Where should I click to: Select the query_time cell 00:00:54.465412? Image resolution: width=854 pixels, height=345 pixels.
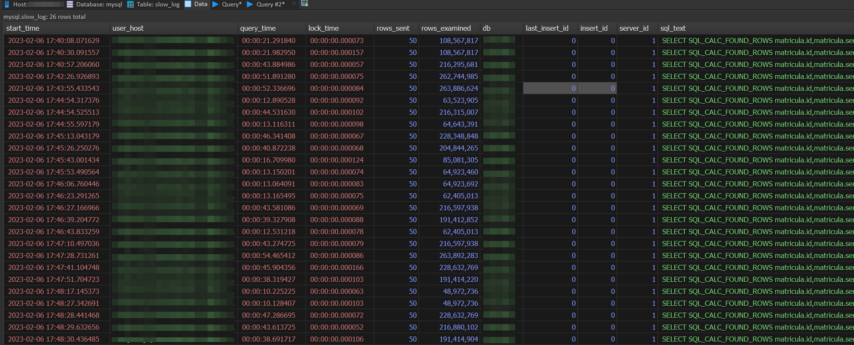pyautogui.click(x=269, y=256)
